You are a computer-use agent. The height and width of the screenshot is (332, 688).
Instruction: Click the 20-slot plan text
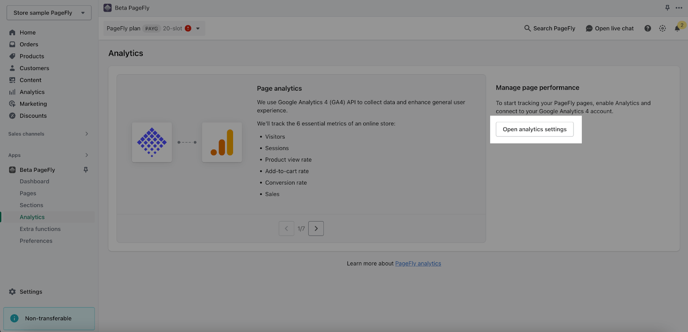pyautogui.click(x=172, y=28)
